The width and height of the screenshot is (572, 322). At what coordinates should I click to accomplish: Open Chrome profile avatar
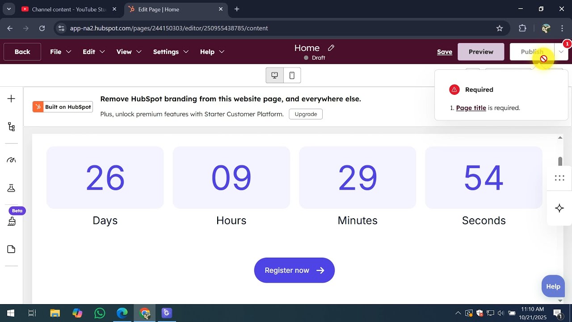pyautogui.click(x=546, y=28)
